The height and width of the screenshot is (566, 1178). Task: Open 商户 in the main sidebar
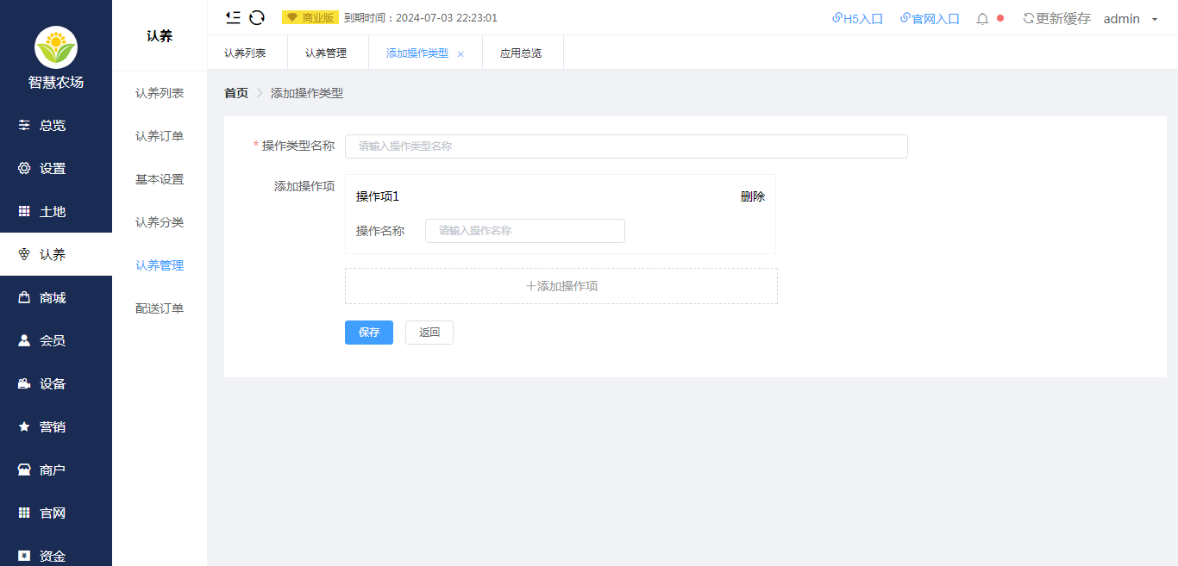pos(56,470)
